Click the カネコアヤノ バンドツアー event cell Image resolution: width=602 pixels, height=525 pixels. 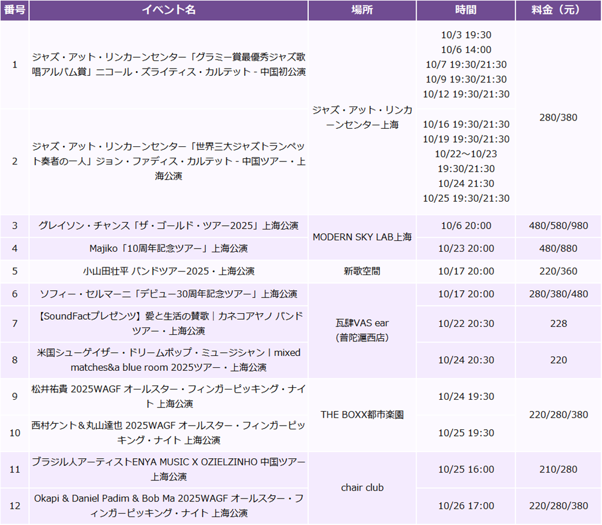coord(169,323)
